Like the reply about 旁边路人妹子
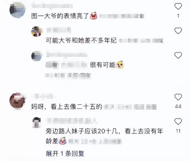The image size is (190, 161). pyautogui.click(x=178, y=121)
